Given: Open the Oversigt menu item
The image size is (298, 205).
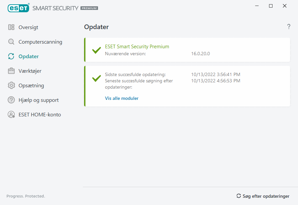Looking at the screenshot, I should (x=28, y=27).
